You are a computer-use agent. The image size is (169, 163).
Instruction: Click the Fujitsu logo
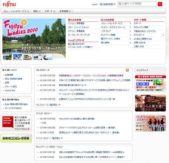[x=9, y=4]
